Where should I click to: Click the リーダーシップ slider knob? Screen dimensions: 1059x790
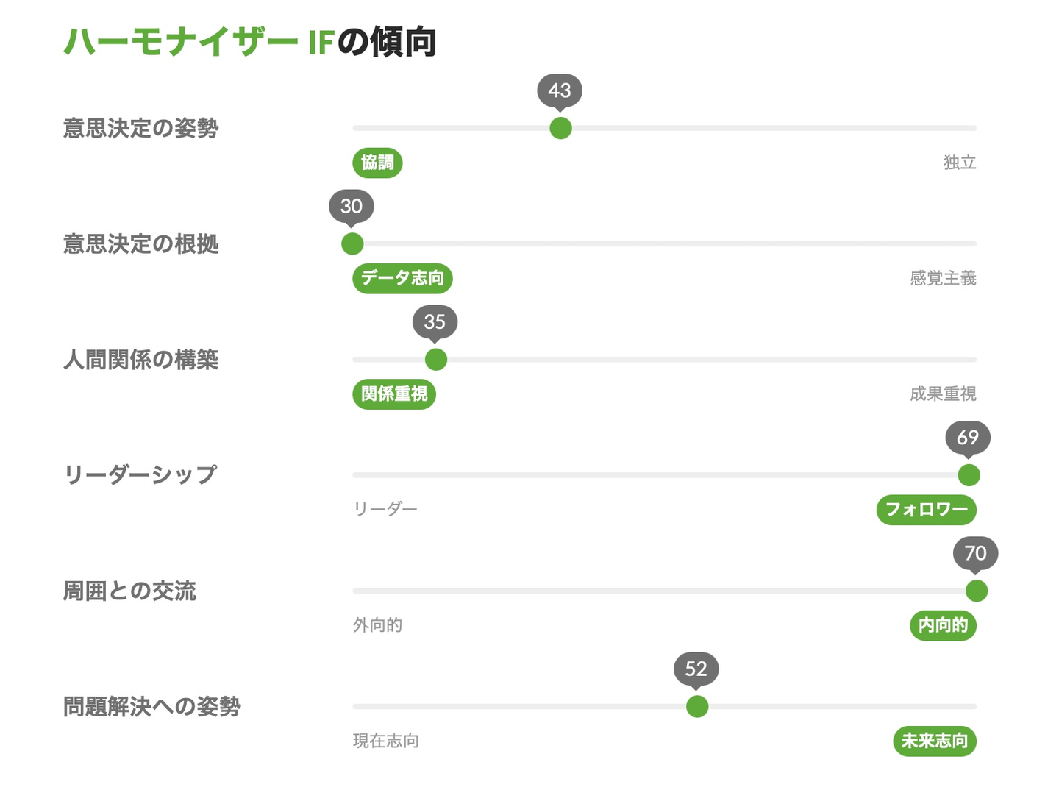pyautogui.click(x=969, y=475)
